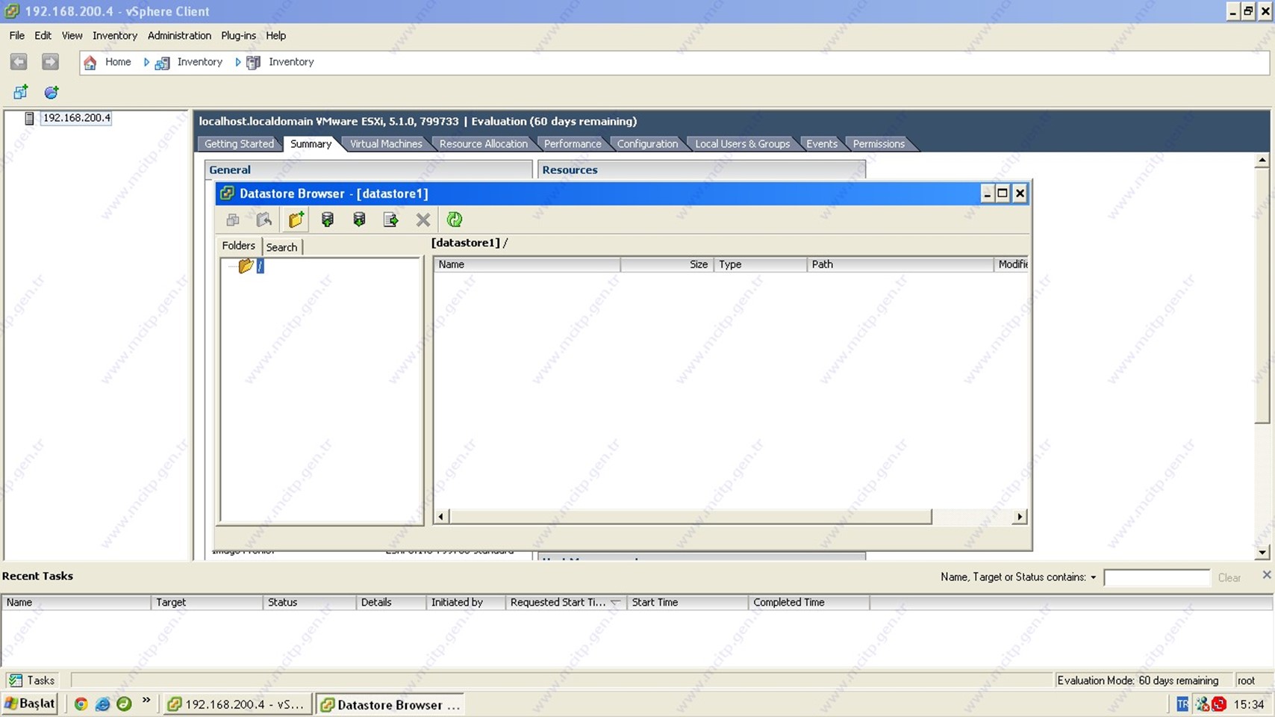The image size is (1275, 717).
Task: Click the download from datastore icon
Action: tap(359, 220)
